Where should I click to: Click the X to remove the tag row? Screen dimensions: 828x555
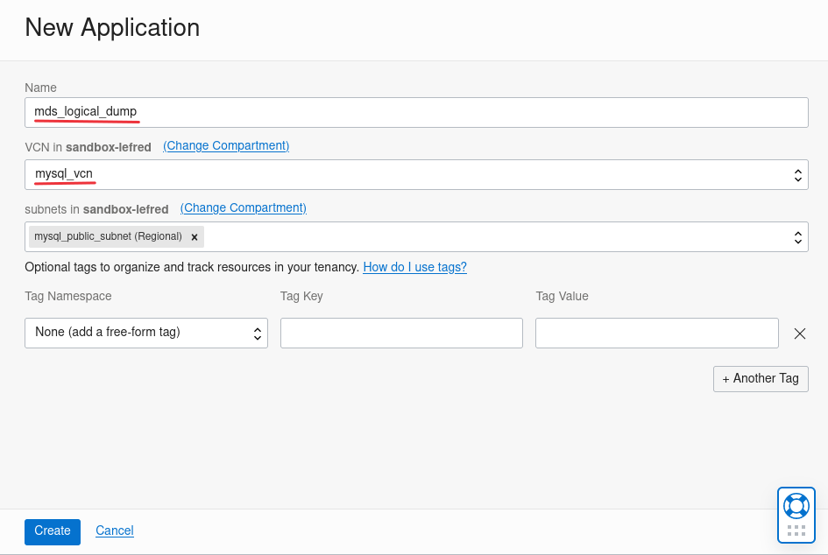click(799, 333)
